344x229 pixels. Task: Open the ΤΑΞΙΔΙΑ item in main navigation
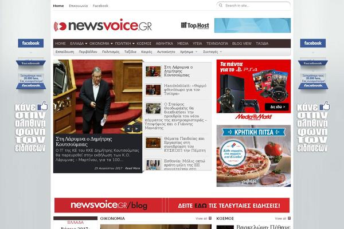pyautogui.click(x=262, y=44)
